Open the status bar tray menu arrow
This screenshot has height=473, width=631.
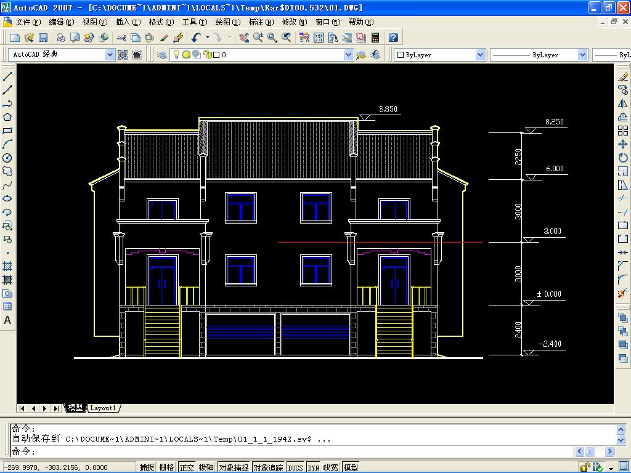[611, 469]
